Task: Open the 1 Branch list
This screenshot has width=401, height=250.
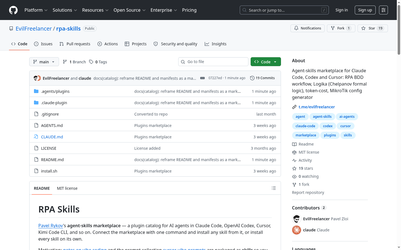Action: [x=74, y=62]
